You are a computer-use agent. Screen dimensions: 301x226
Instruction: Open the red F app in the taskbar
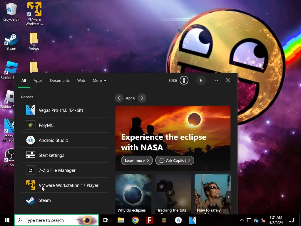[150, 220]
